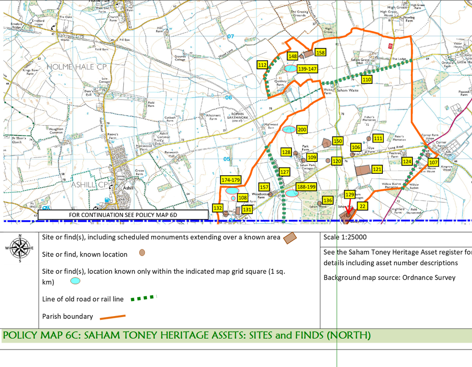Click the yellow asset label 112

(262, 65)
